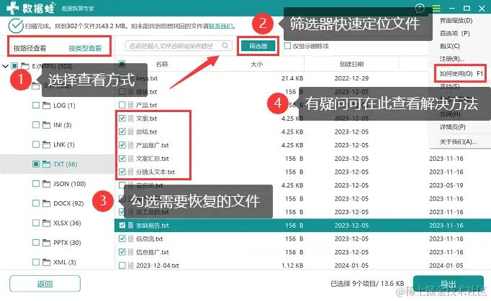Viewport: 491px width, 301px height.
Task: Click file icon of 信息推广.txt
Action: (131, 252)
